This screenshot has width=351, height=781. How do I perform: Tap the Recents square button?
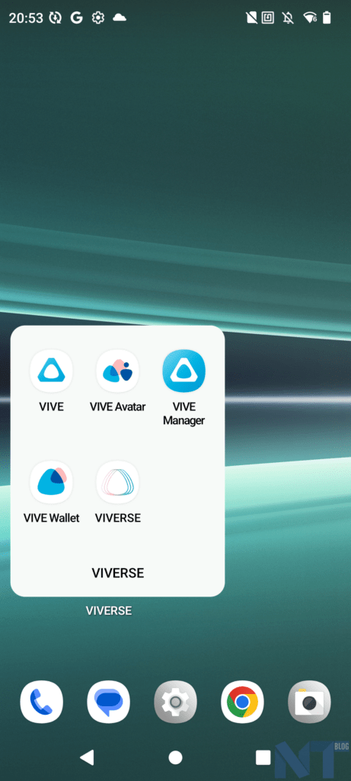click(263, 757)
